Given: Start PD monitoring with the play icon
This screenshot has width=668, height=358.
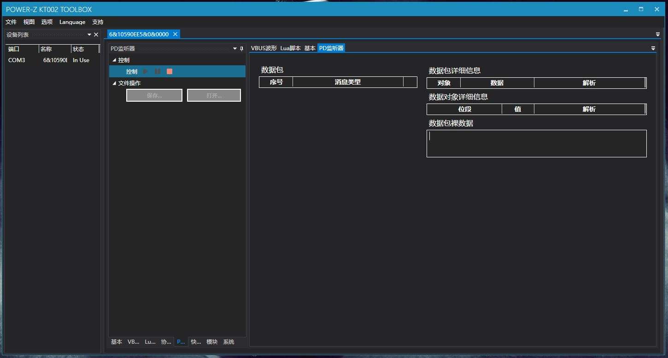Looking at the screenshot, I should coord(146,71).
